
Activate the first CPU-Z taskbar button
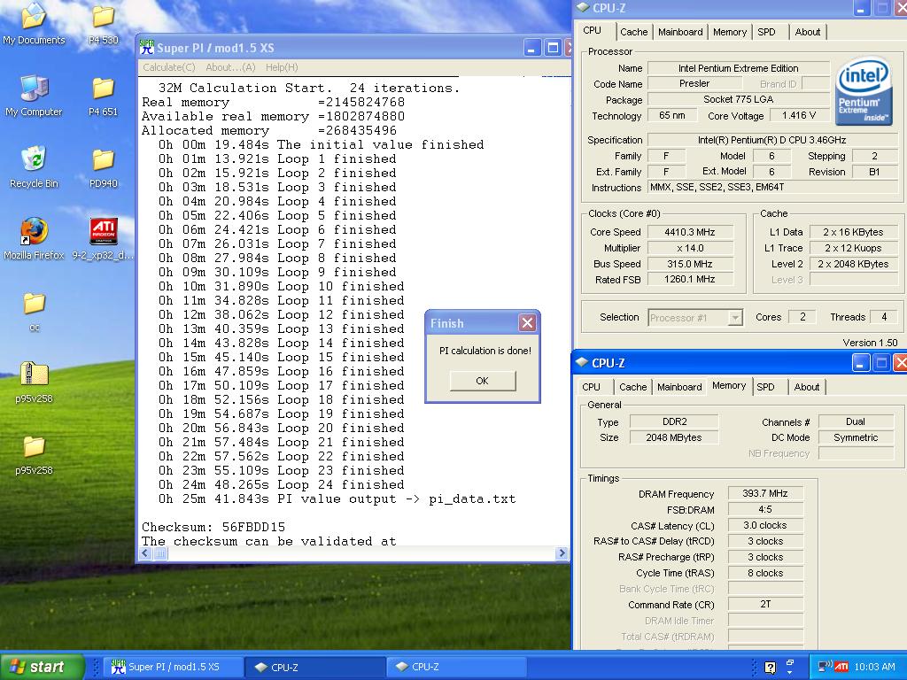pos(314,667)
